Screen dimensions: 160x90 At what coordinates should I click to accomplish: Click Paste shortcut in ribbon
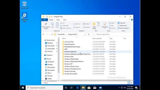click(65, 28)
